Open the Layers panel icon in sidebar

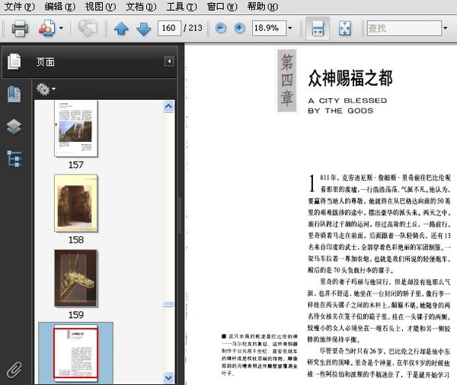tap(14, 127)
